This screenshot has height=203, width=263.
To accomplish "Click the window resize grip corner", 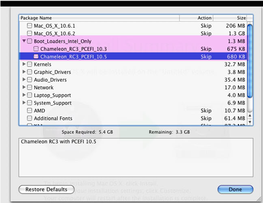I will 259,199.
